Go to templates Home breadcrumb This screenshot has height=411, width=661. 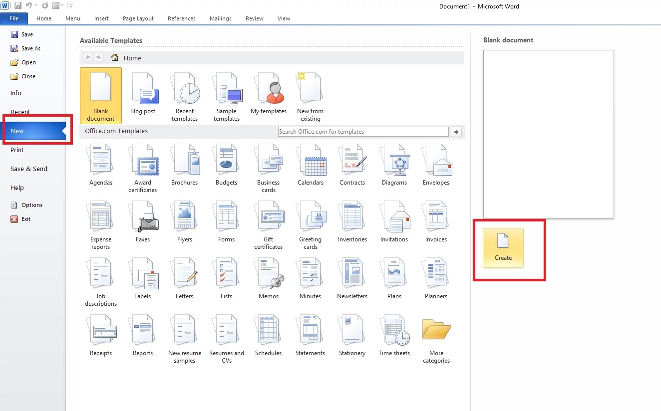click(126, 58)
